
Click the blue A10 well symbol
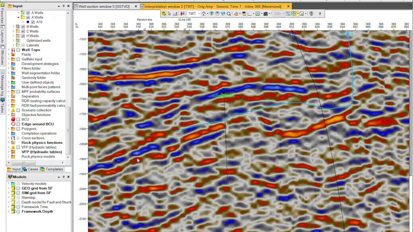pos(28,22)
